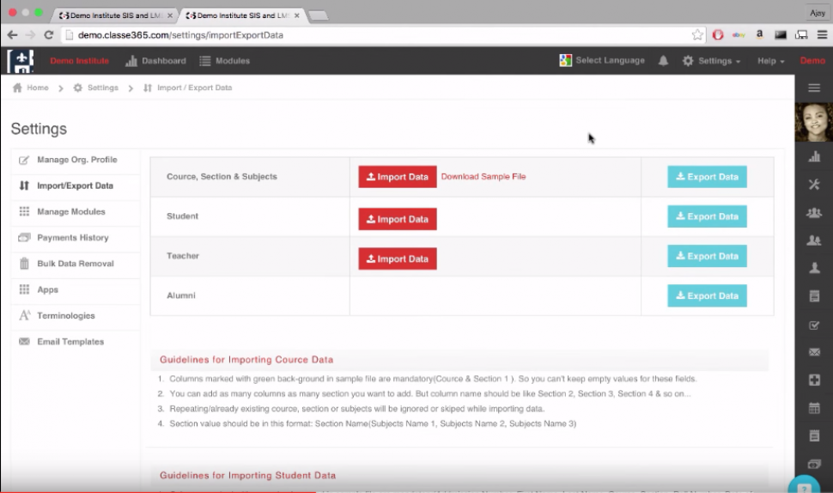
Task: Switch to the first Demo Institute browser tab
Action: coord(114,15)
